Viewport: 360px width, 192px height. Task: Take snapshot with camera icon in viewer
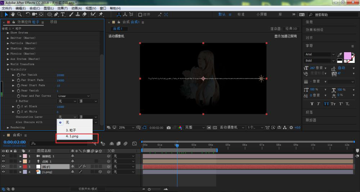pyautogui.click(x=168, y=128)
